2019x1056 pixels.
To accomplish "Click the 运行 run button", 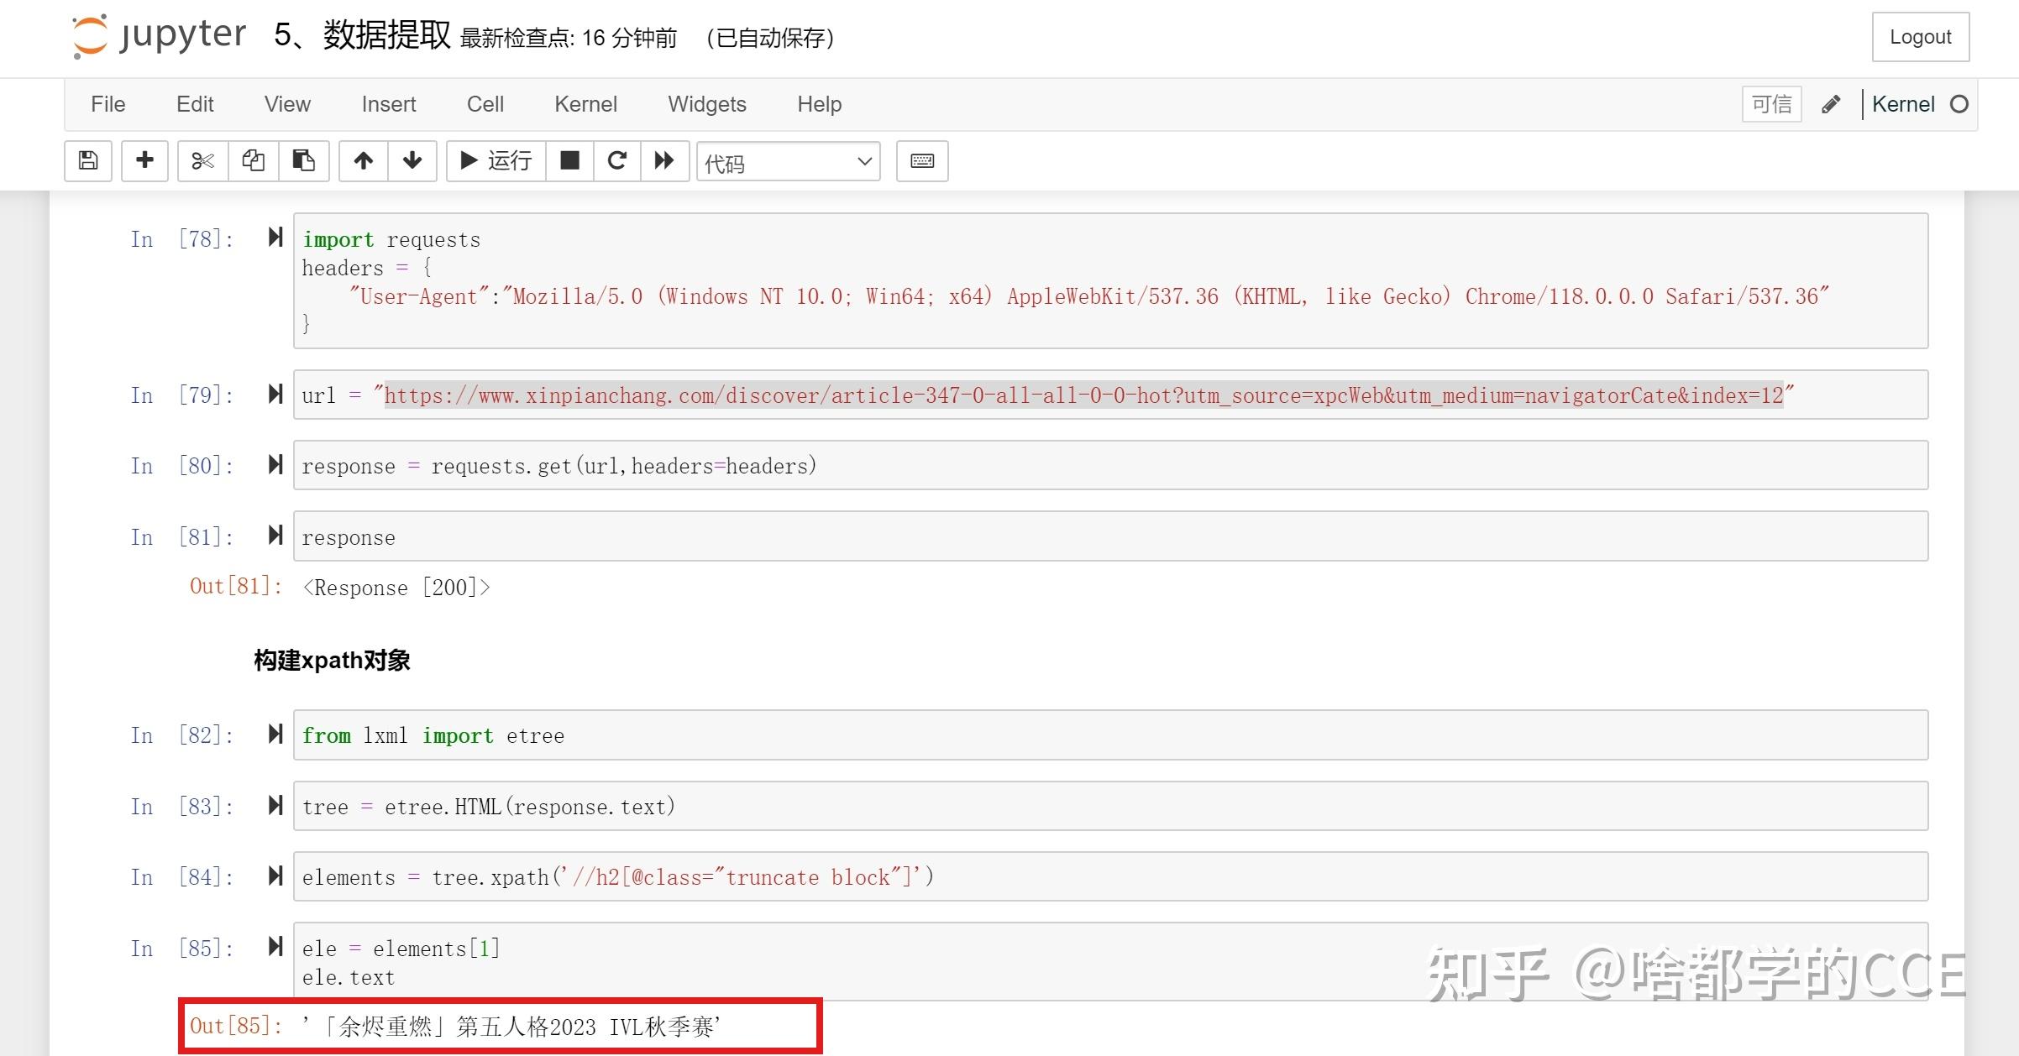I will (496, 160).
